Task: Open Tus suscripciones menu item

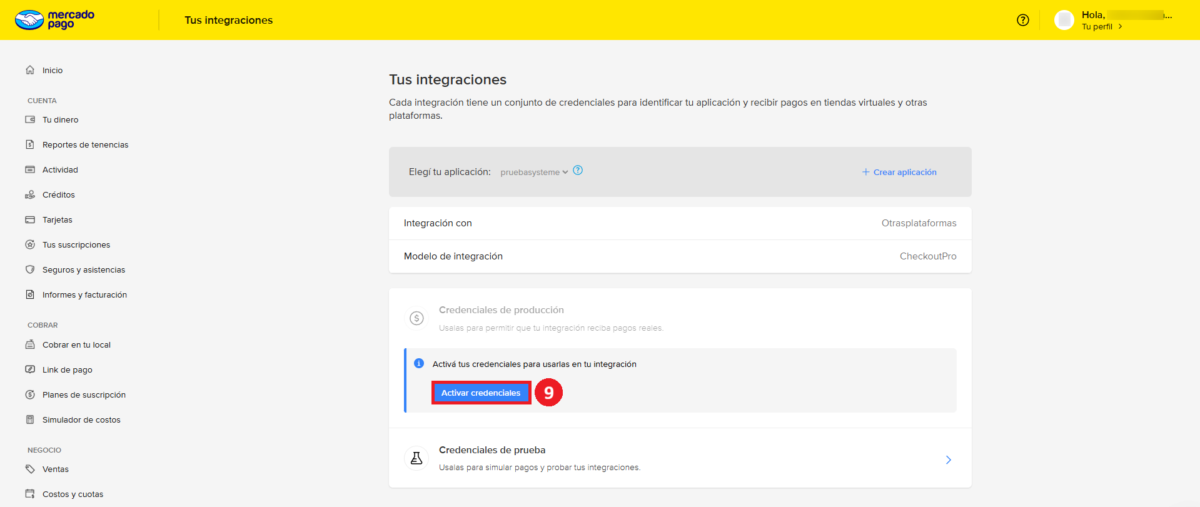Action: 76,244
